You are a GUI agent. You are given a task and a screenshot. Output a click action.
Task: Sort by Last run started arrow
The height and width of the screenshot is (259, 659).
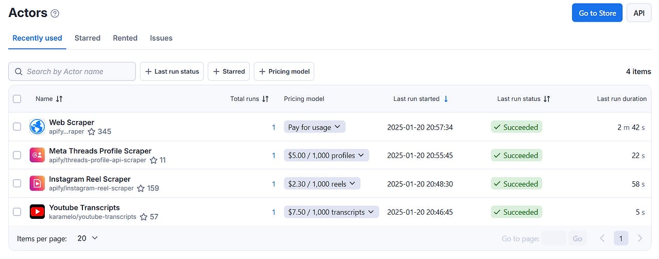(x=446, y=99)
